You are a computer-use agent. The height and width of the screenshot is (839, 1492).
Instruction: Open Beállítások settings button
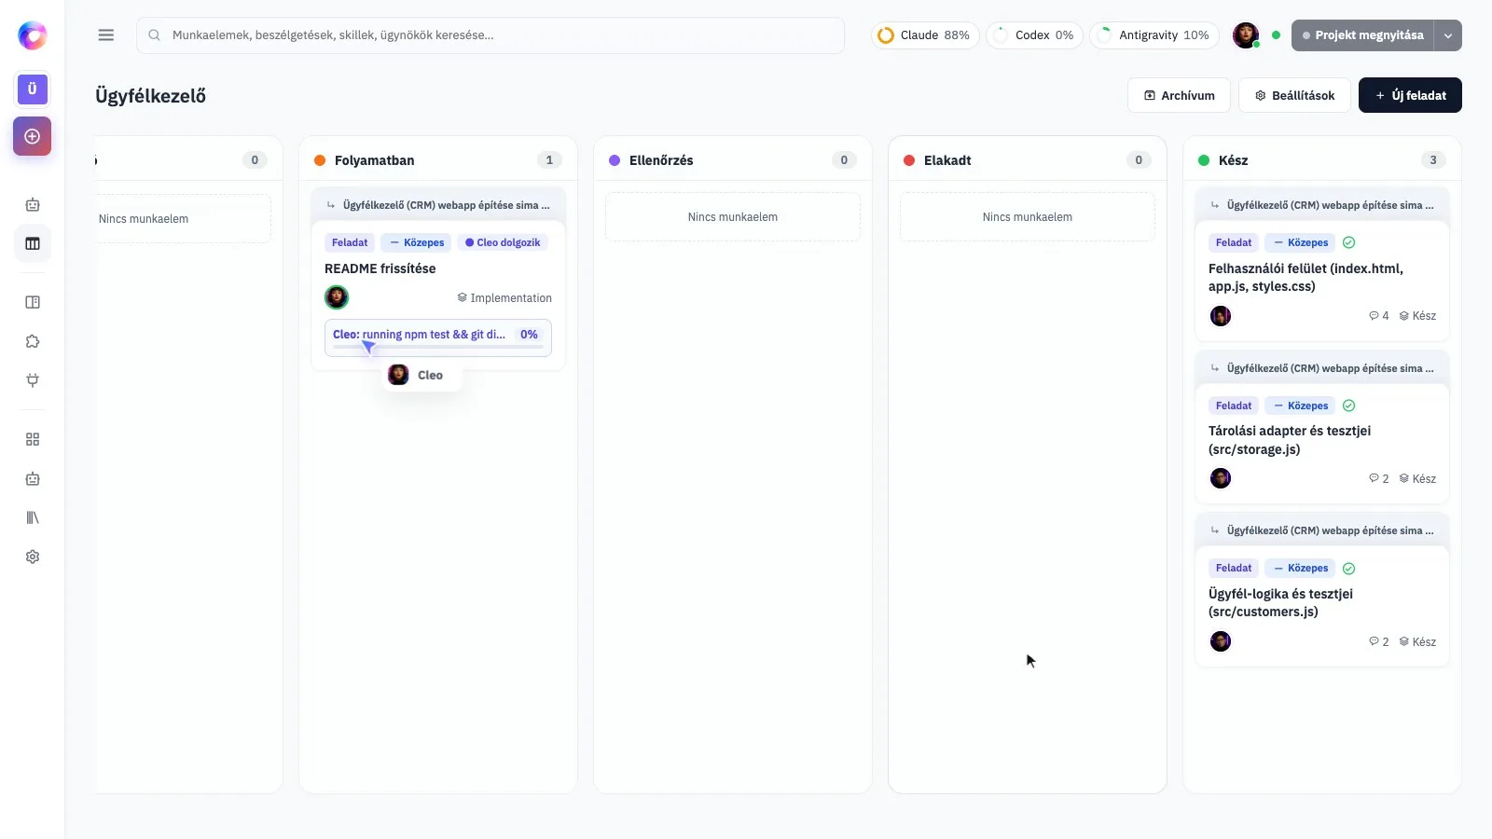[1294, 95]
